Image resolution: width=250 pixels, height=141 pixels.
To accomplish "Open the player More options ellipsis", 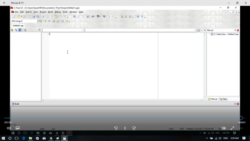I will [241, 128].
